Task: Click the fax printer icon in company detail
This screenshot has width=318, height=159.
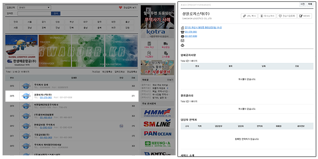Action: point(182,37)
